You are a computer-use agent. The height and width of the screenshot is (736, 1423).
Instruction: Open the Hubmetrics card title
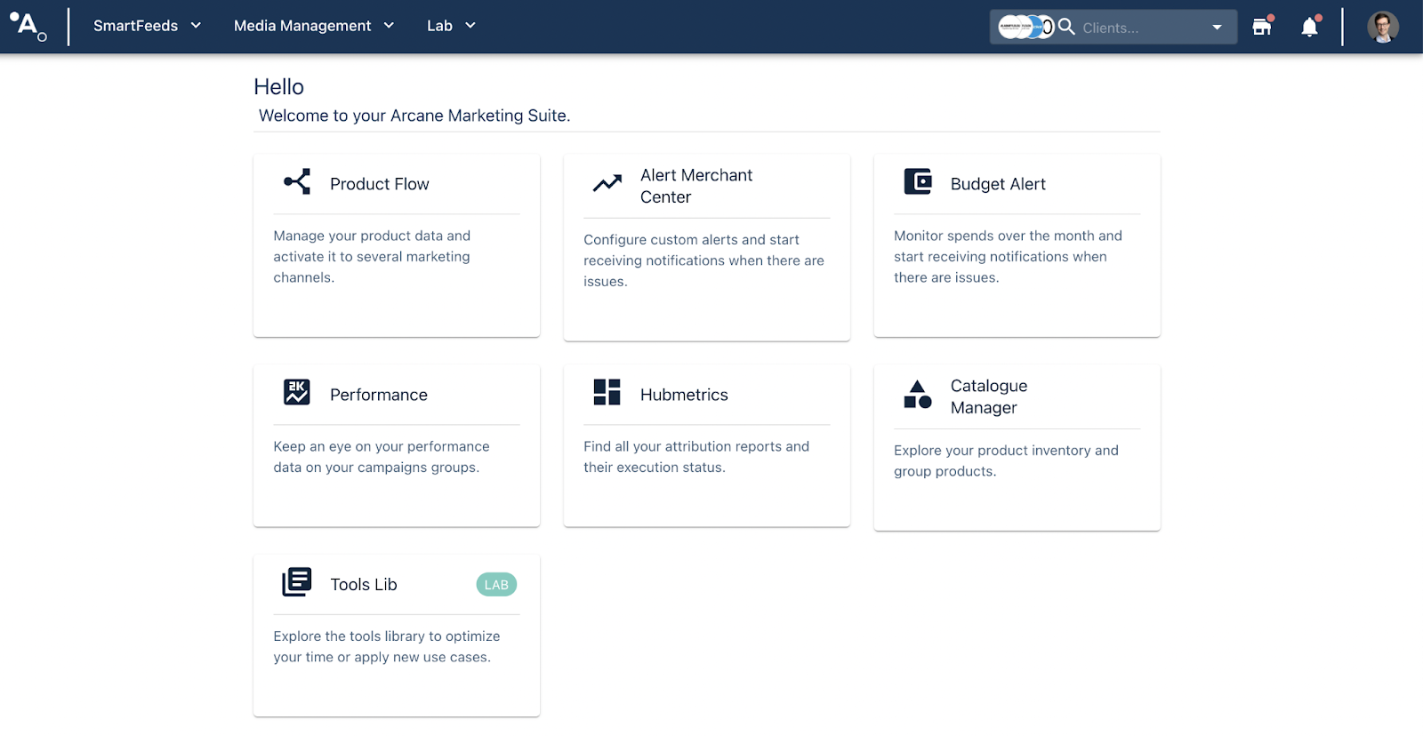[684, 395]
